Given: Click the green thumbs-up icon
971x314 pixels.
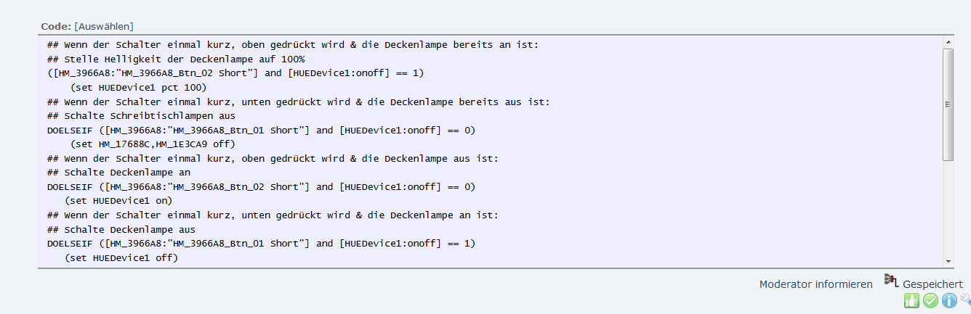Looking at the screenshot, I should 911,301.
